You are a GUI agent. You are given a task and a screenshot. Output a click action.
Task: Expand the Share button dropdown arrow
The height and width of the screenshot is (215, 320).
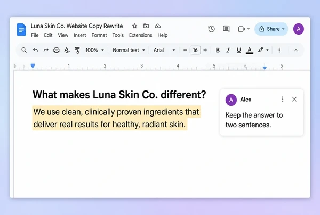point(283,29)
